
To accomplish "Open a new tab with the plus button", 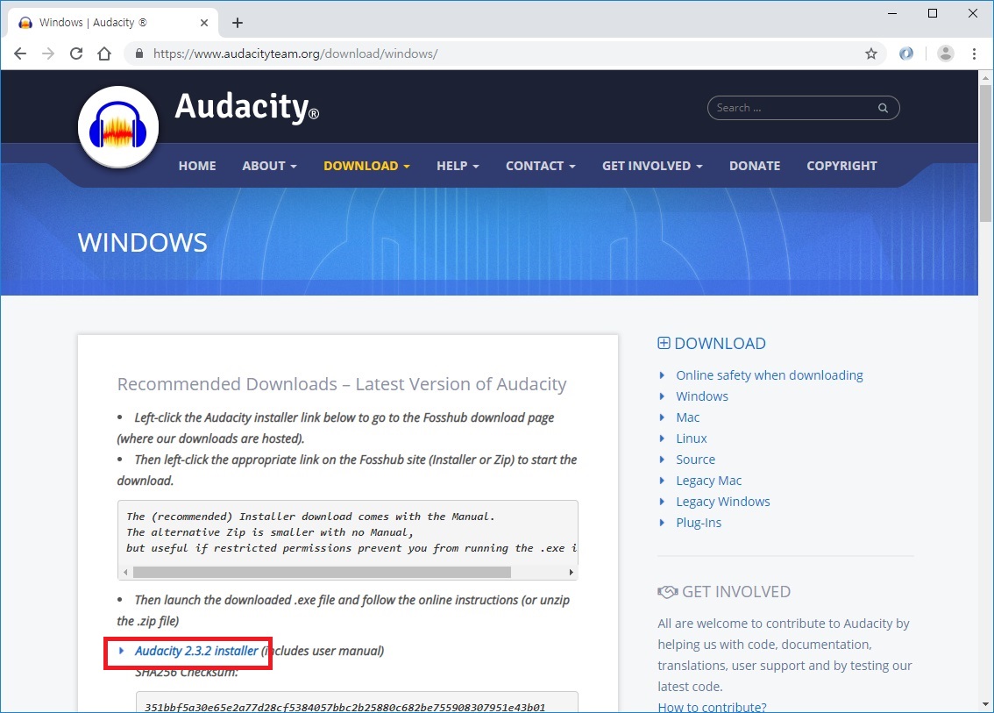I will (x=237, y=23).
